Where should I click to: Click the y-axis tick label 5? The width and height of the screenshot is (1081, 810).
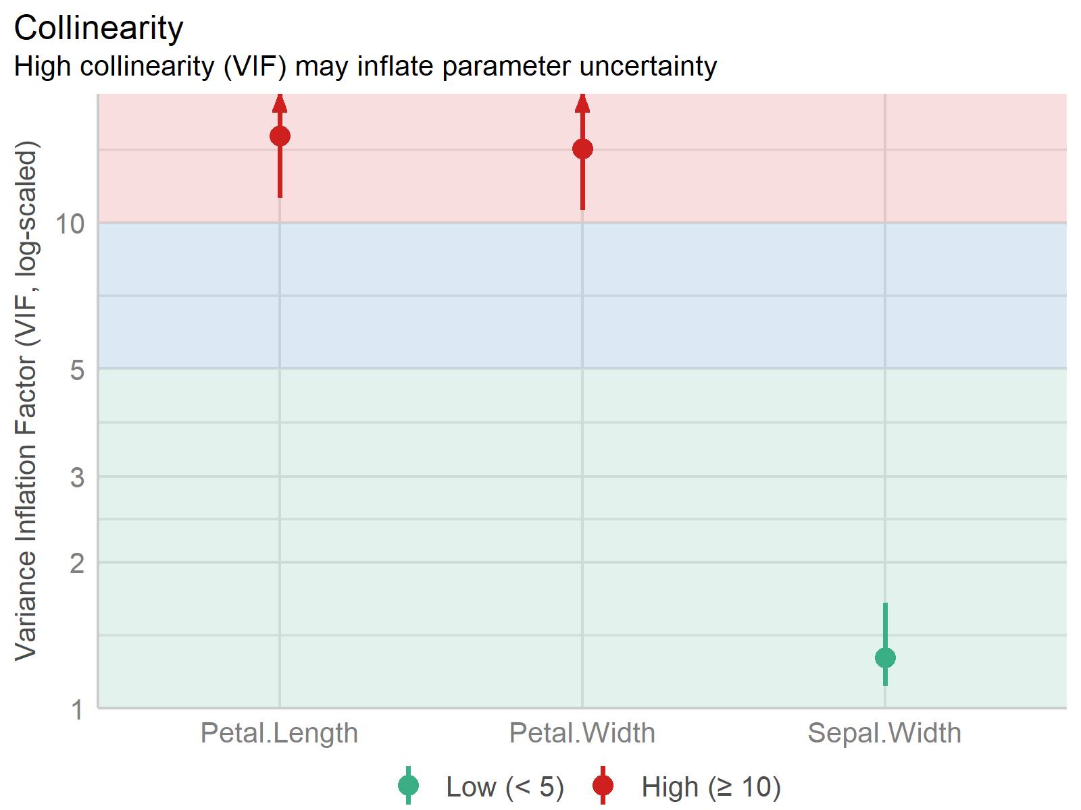click(x=78, y=369)
